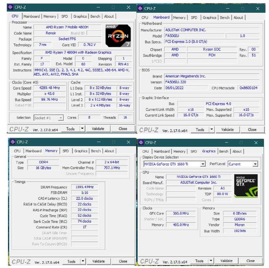Viewport: 269px width, 268px height.
Task: Click CPU-Z app icon in CPU window title bar
Action: 10,7
